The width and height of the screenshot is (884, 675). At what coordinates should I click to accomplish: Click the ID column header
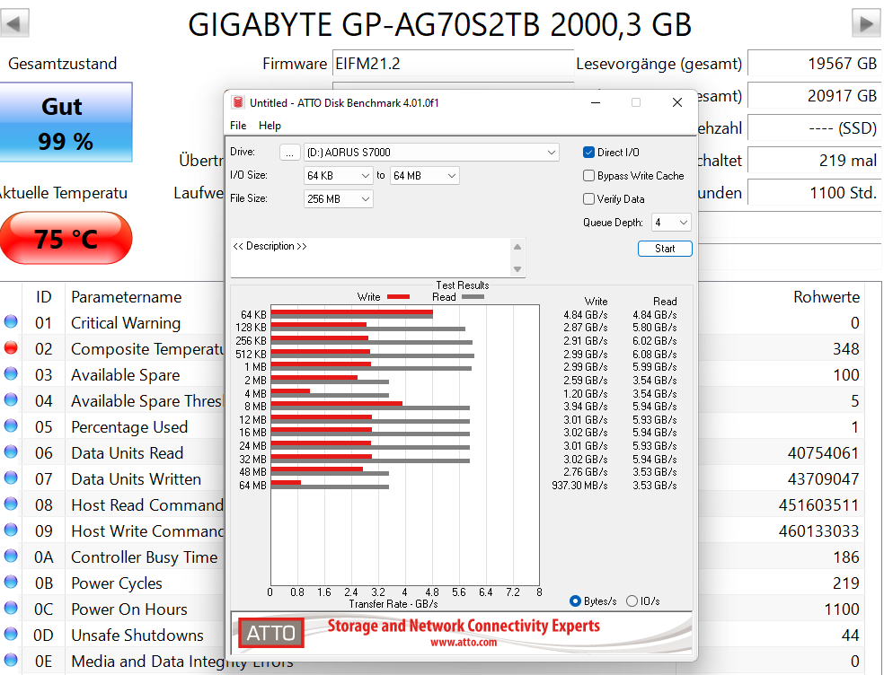tap(43, 297)
